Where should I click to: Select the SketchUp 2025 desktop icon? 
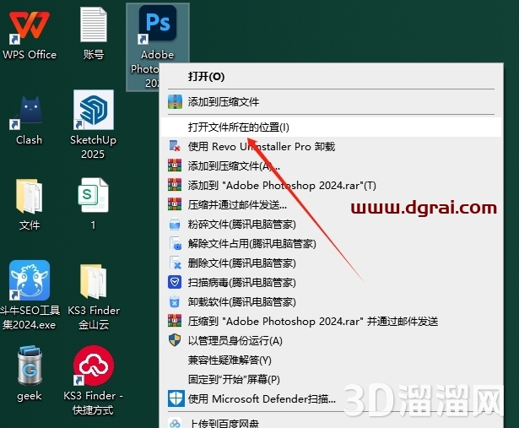[94, 110]
